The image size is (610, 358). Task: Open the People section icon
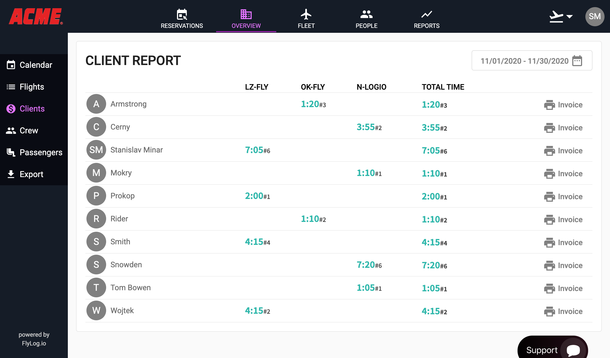367,14
